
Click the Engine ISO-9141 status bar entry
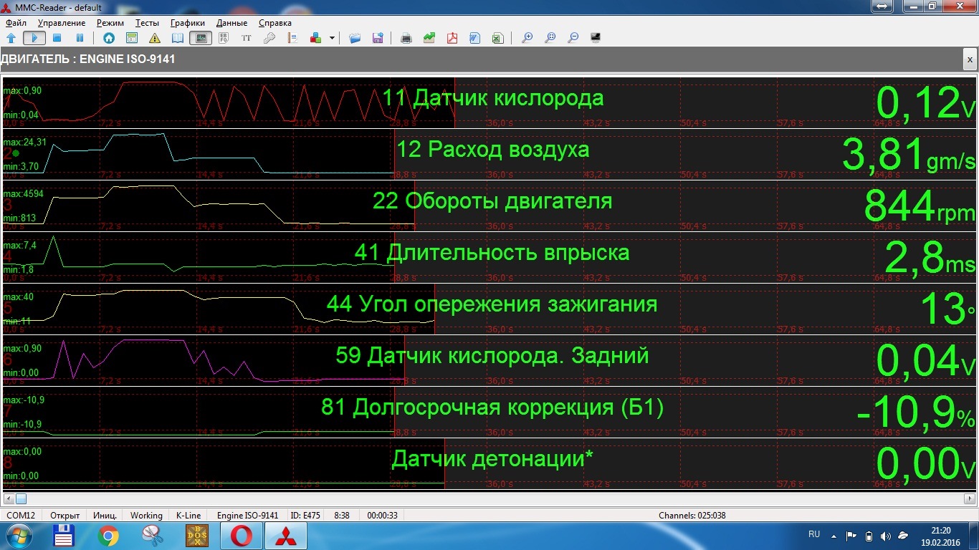247,515
